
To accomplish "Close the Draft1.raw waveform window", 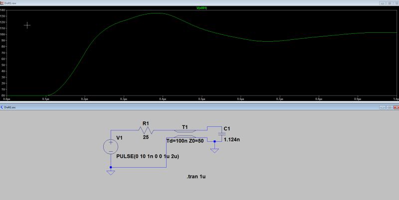I will (396, 3).
